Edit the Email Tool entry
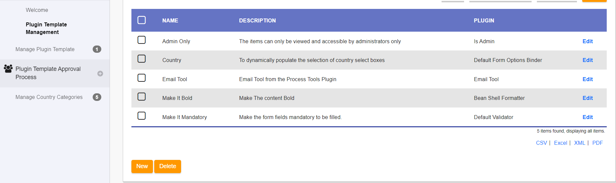This screenshot has width=616, height=183. click(588, 79)
